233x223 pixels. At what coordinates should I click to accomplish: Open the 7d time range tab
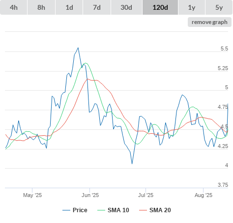pyautogui.click(x=97, y=7)
